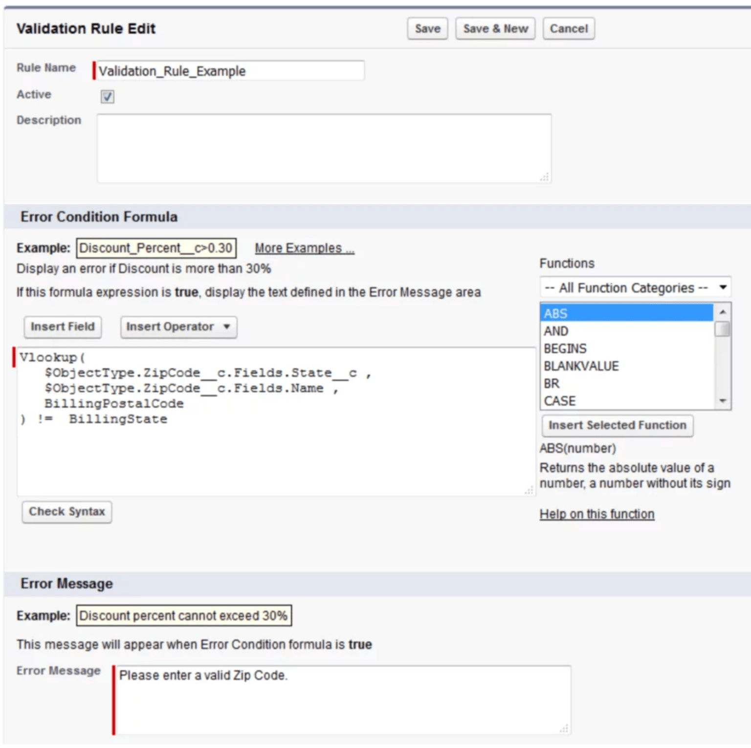Open Help on this function

point(596,514)
